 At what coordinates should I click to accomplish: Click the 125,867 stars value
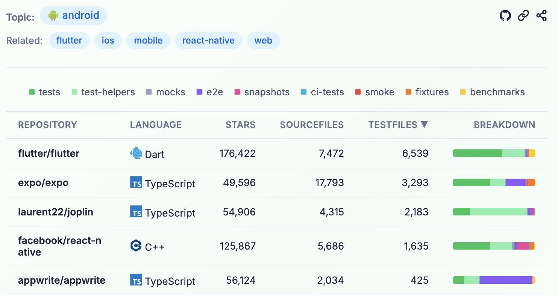pyautogui.click(x=238, y=246)
